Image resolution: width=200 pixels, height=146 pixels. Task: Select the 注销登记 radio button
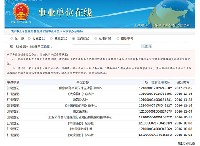(x=73, y=38)
